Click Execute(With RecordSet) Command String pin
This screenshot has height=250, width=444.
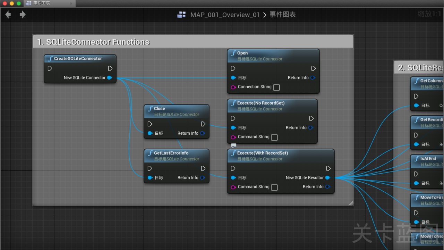pyautogui.click(x=233, y=187)
